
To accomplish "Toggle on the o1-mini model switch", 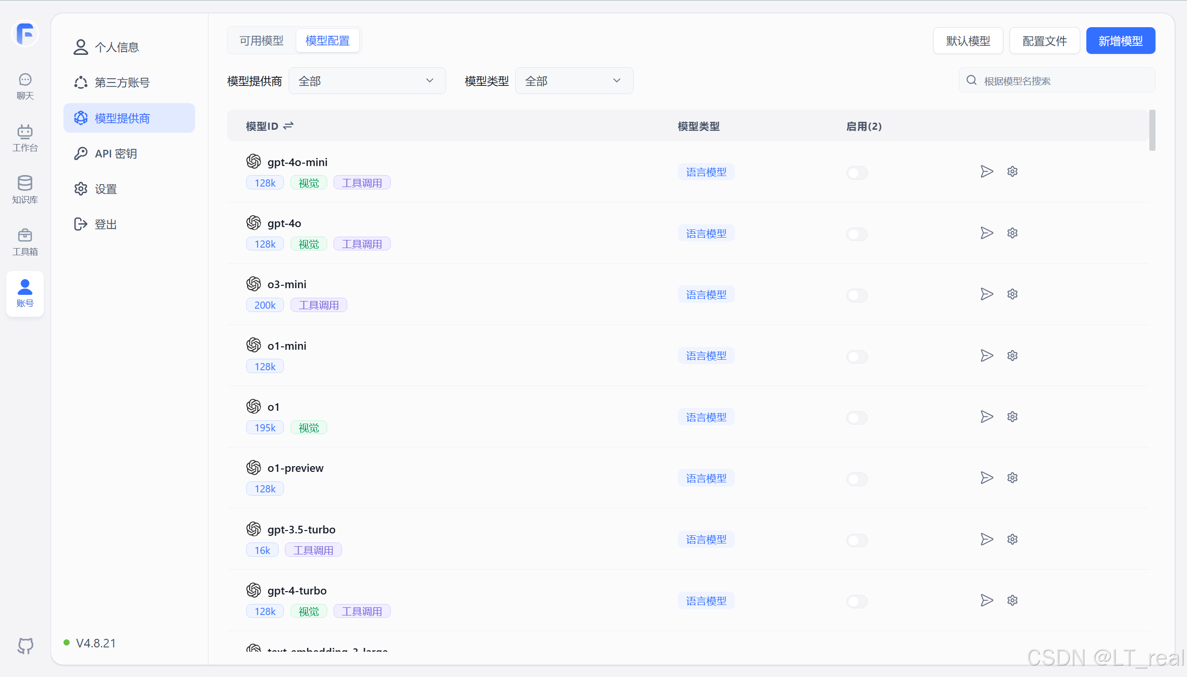I will (x=857, y=356).
